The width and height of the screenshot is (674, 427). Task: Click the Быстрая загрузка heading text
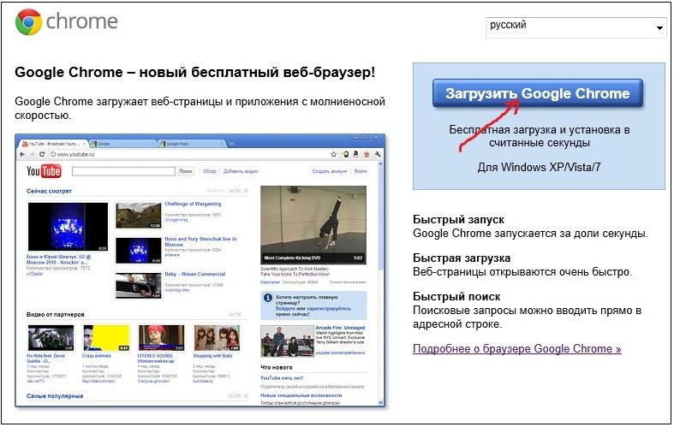coord(462,258)
